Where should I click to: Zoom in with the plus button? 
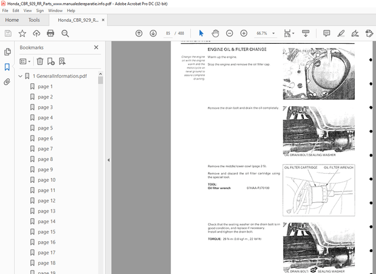[244, 33]
